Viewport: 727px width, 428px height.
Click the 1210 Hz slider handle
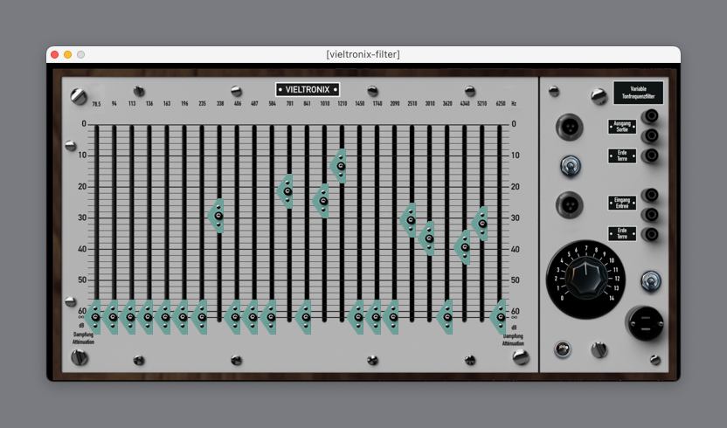(341, 166)
